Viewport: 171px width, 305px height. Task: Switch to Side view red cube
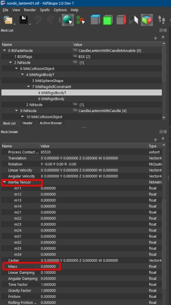[121, 20]
